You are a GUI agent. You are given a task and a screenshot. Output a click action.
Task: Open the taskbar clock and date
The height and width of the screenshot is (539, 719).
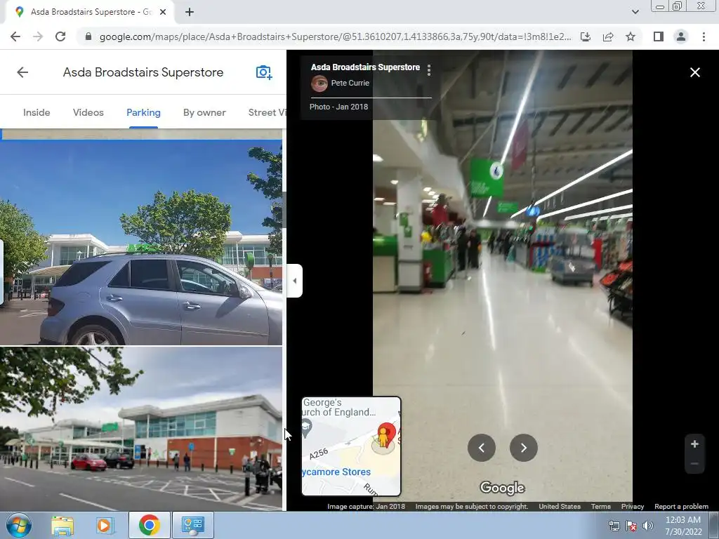point(682,526)
